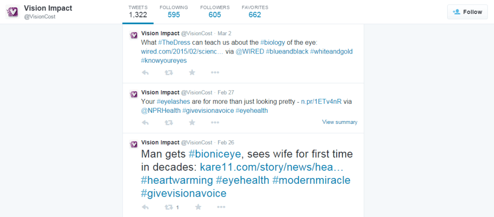The image size is (494, 217).
Task: Retweet the #eyelashes tweet from Feb 27
Action: (x=169, y=122)
